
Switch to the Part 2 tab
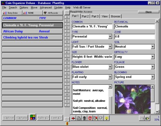(85, 16)
